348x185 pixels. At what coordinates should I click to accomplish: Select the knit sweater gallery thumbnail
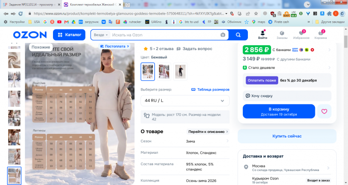pyautogui.click(x=14, y=138)
